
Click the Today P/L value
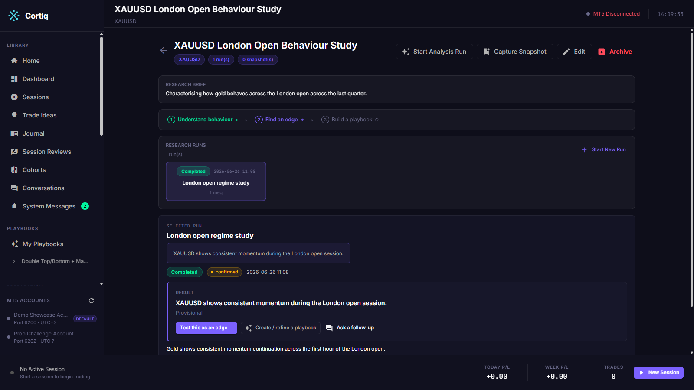tap(497, 377)
